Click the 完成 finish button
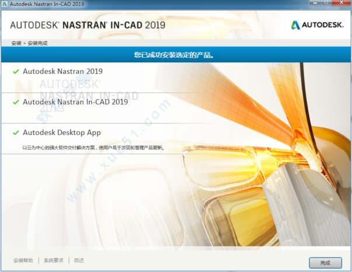This screenshot has width=352, height=272. click(325, 263)
